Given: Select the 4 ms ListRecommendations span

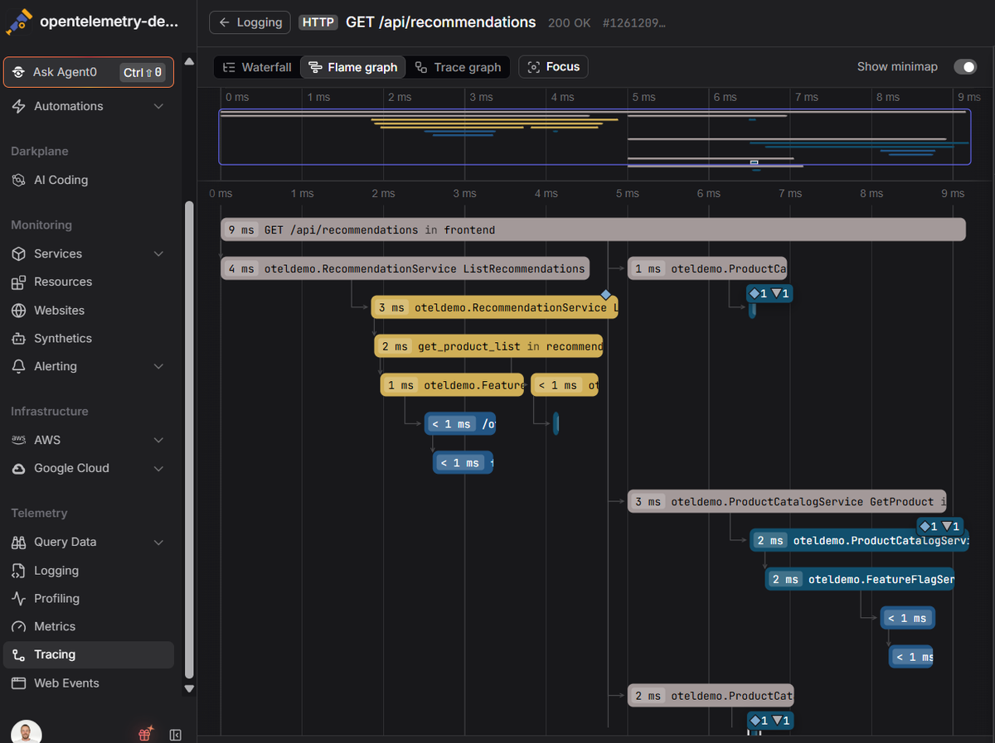Looking at the screenshot, I should coord(405,268).
